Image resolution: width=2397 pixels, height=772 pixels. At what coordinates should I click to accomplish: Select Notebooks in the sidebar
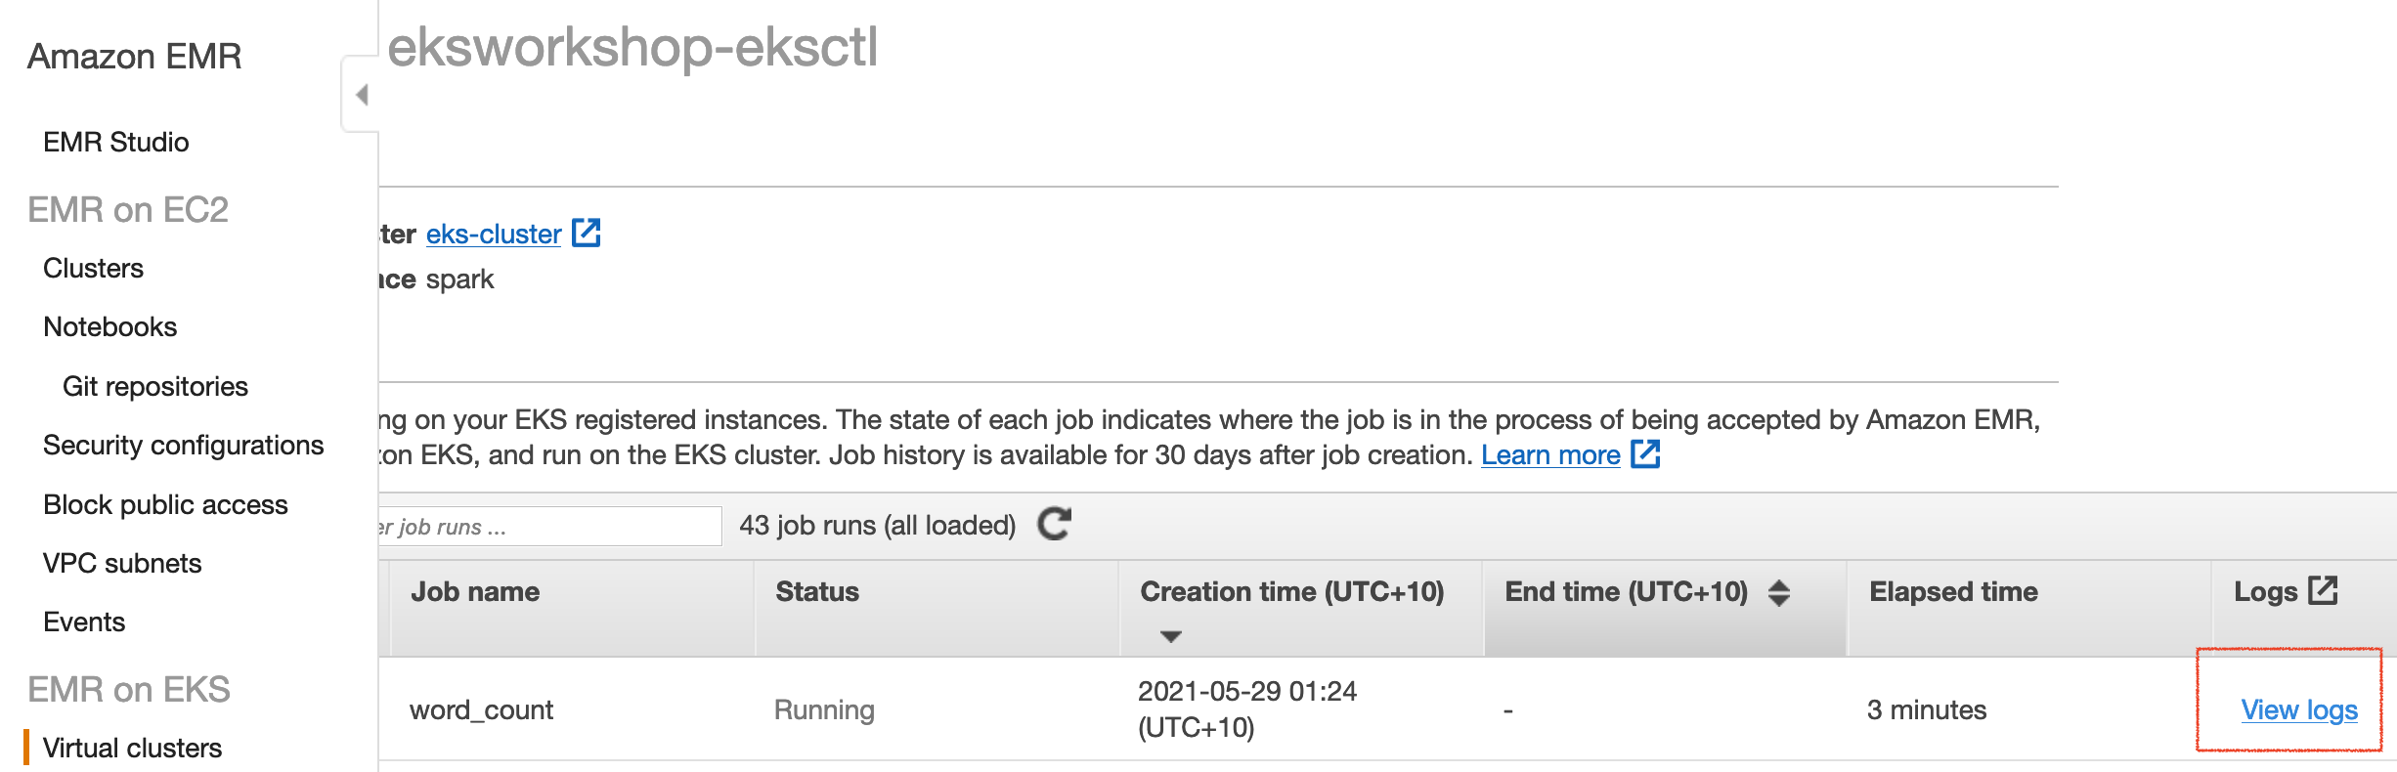[x=110, y=326]
